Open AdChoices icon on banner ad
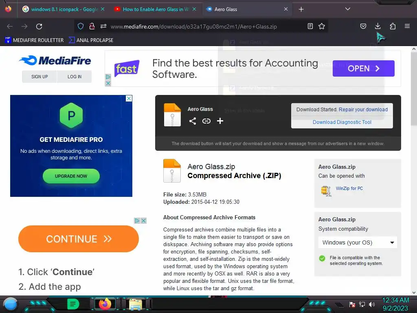 (108, 77)
